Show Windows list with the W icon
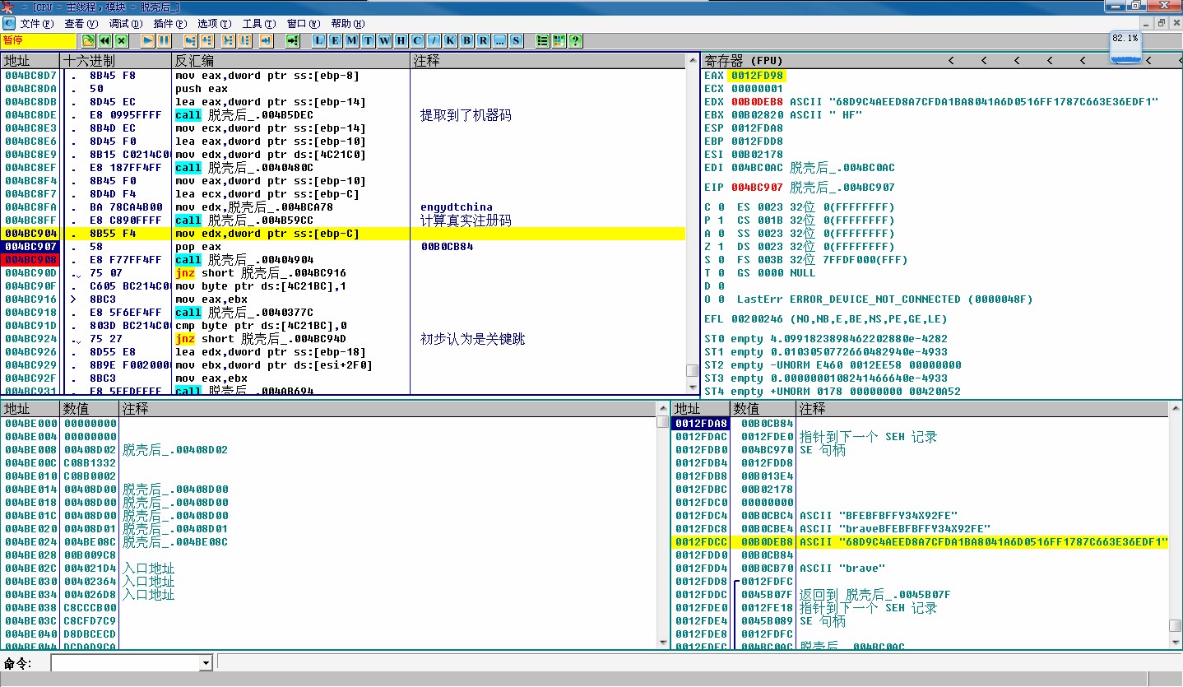 tap(384, 40)
